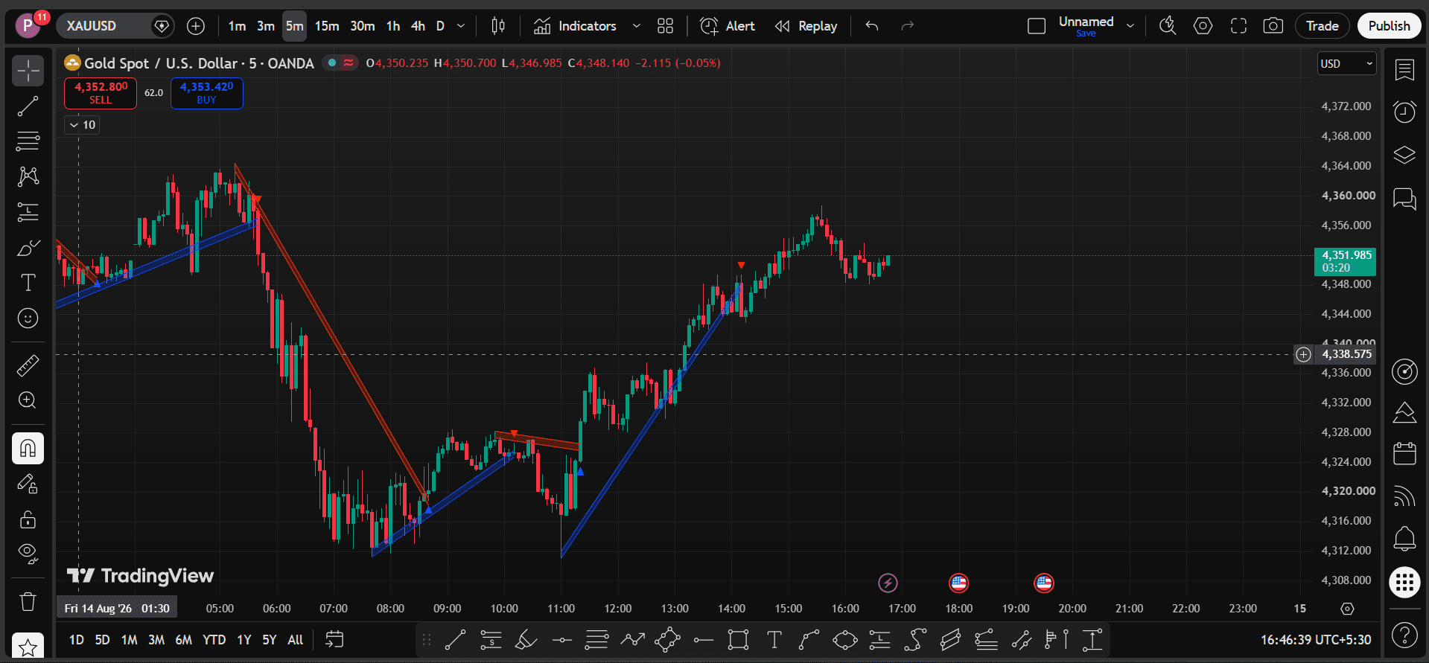Image resolution: width=1429 pixels, height=663 pixels.
Task: Expand the timeframe interval dropdown chevron
Action: coord(461,26)
